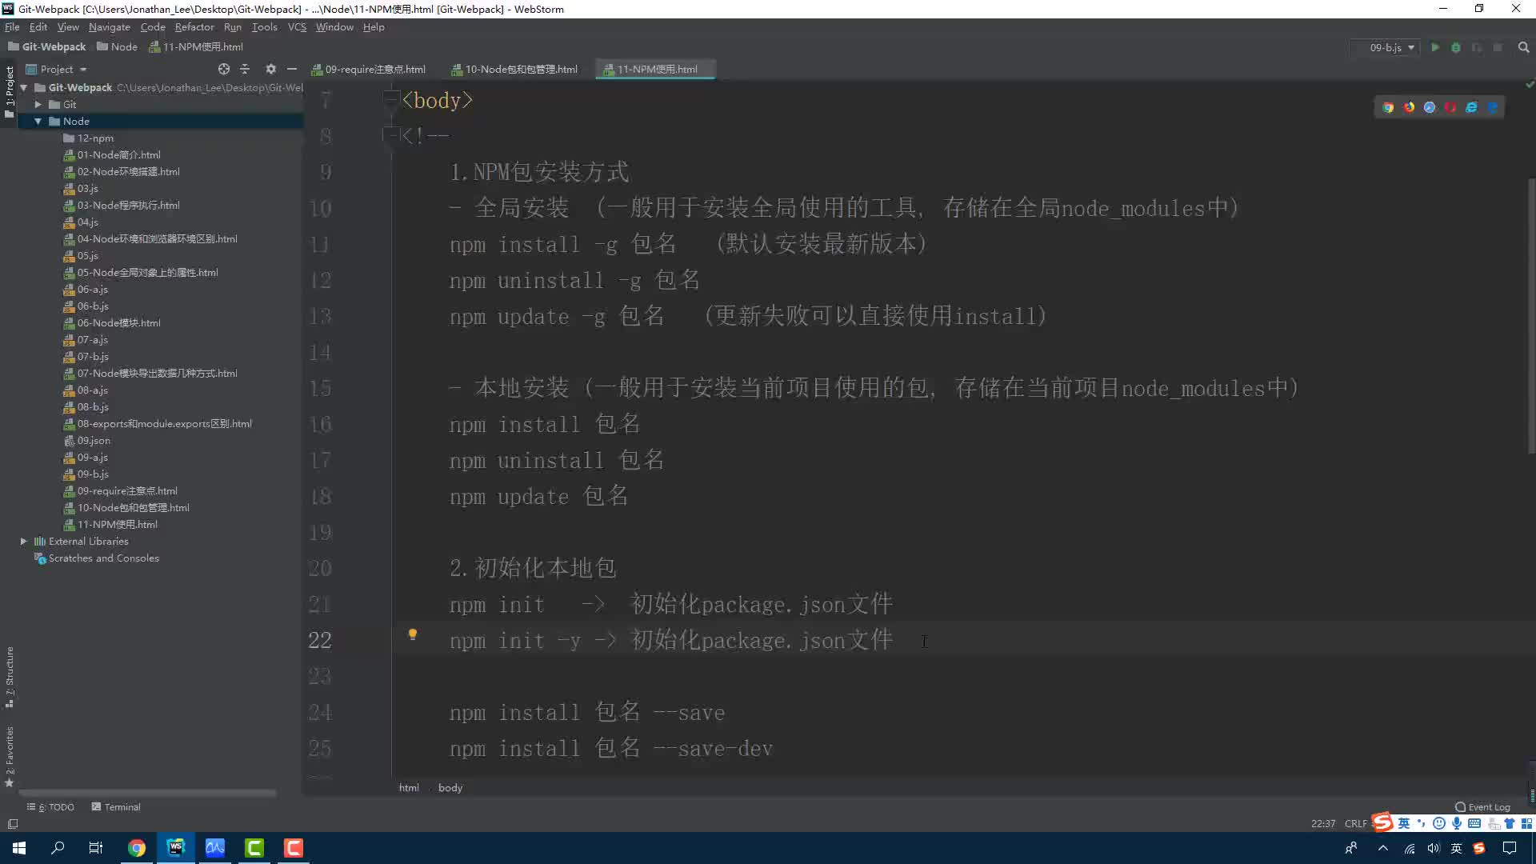Open Sogou skin shirt icon

(1510, 823)
